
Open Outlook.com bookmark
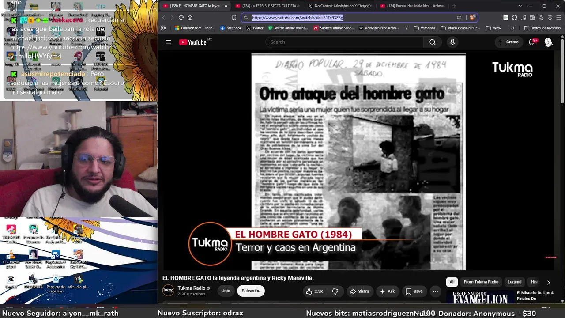pyautogui.click(x=195, y=28)
